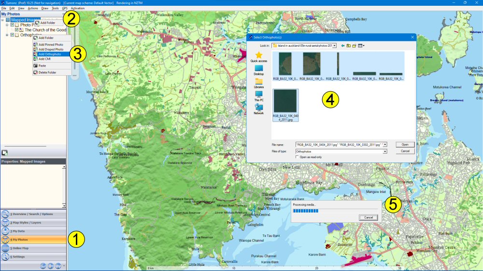Go back using dialog back arrow

342,46
